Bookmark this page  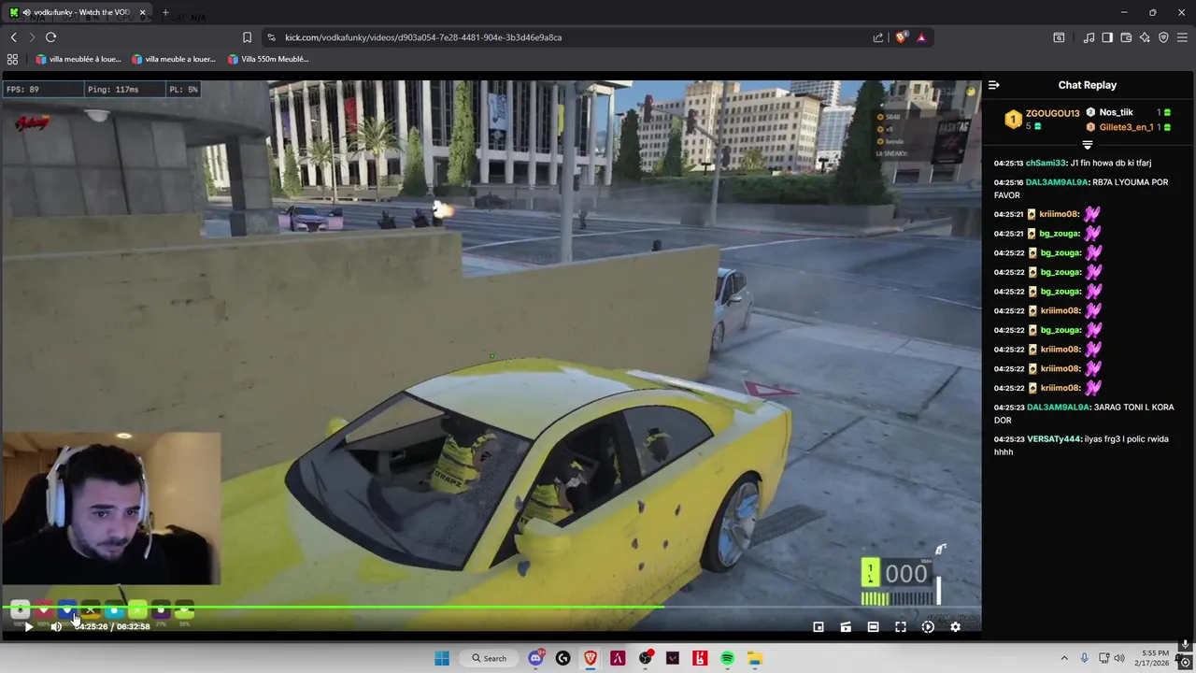point(247,37)
